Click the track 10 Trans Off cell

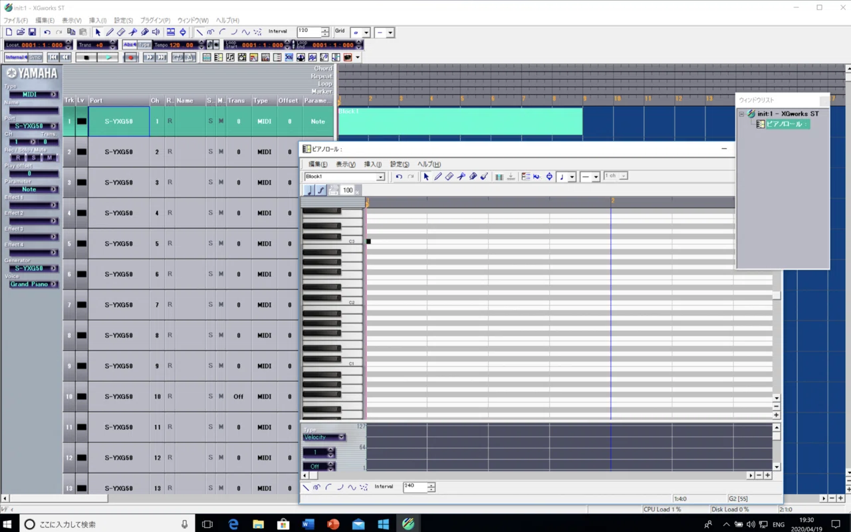(238, 397)
